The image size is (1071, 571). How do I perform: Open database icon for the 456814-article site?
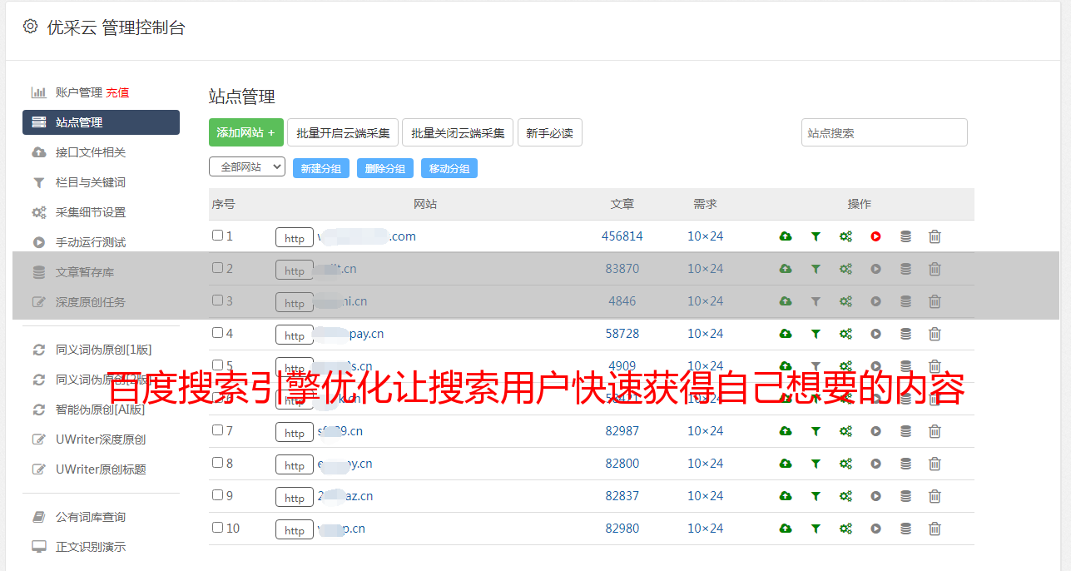905,236
